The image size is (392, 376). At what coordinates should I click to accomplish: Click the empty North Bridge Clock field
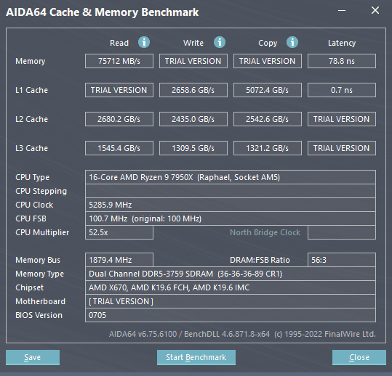pyautogui.click(x=342, y=232)
